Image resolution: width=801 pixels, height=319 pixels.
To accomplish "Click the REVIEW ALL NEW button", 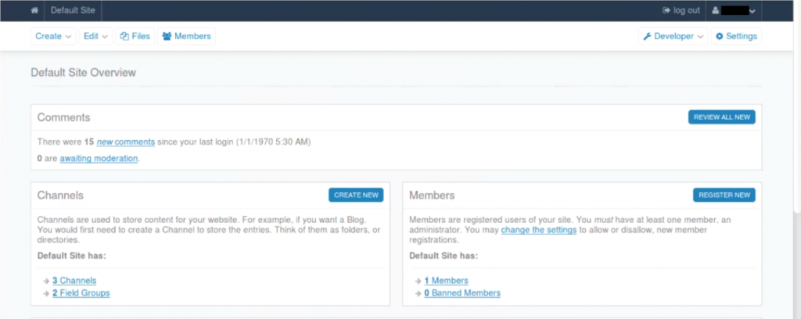I will 722,116.
